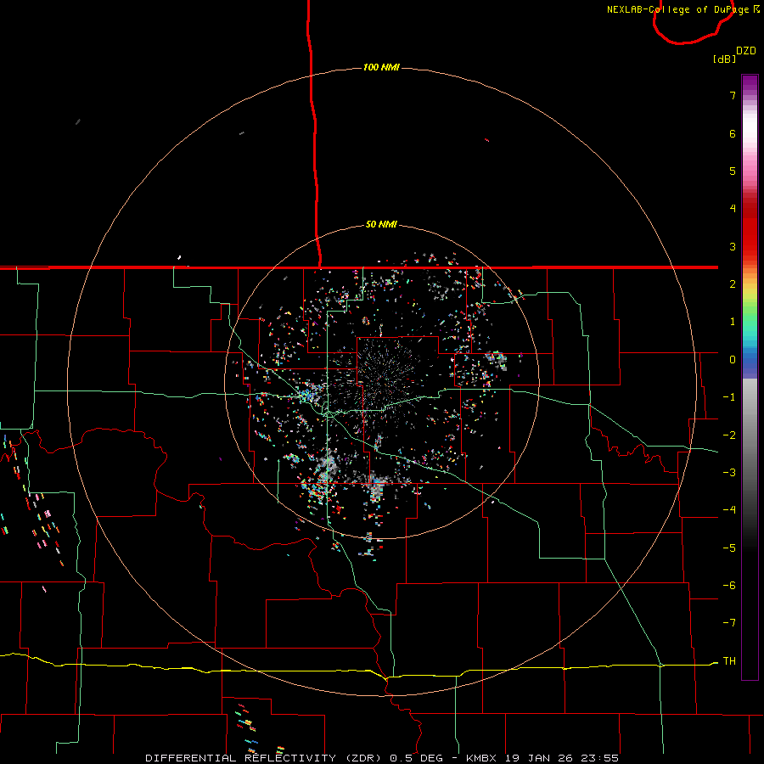Click the -3 tick label on the scale
Screen dimensions: 764x764
tap(729, 473)
